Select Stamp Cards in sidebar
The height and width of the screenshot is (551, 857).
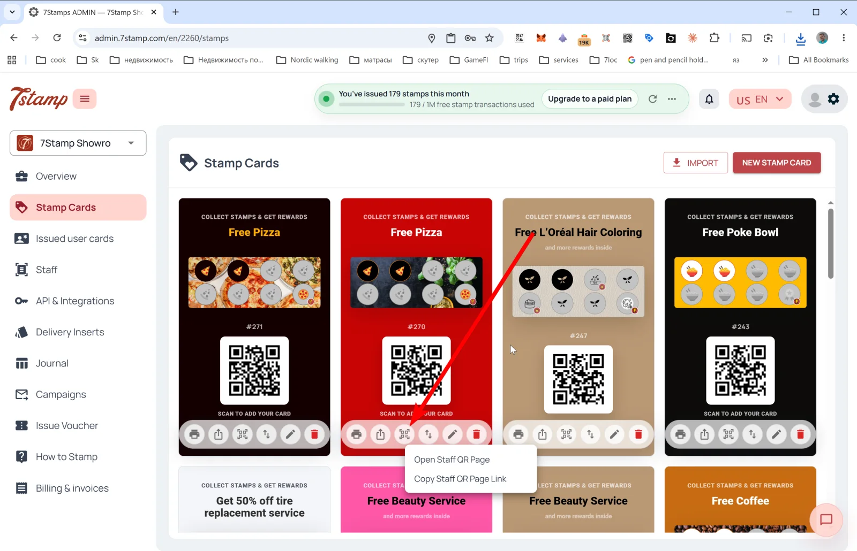click(x=78, y=208)
